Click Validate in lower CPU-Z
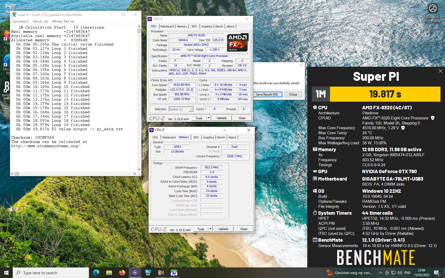The image size is (445, 278). point(223,229)
